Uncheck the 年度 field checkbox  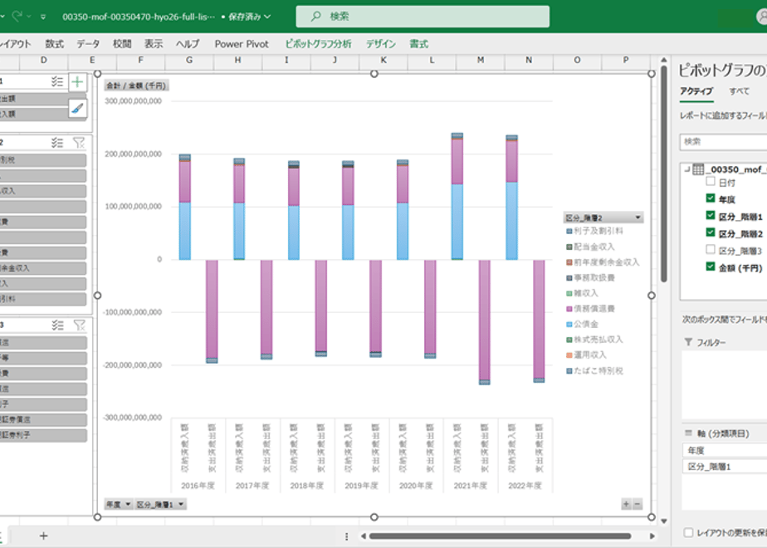click(x=711, y=198)
